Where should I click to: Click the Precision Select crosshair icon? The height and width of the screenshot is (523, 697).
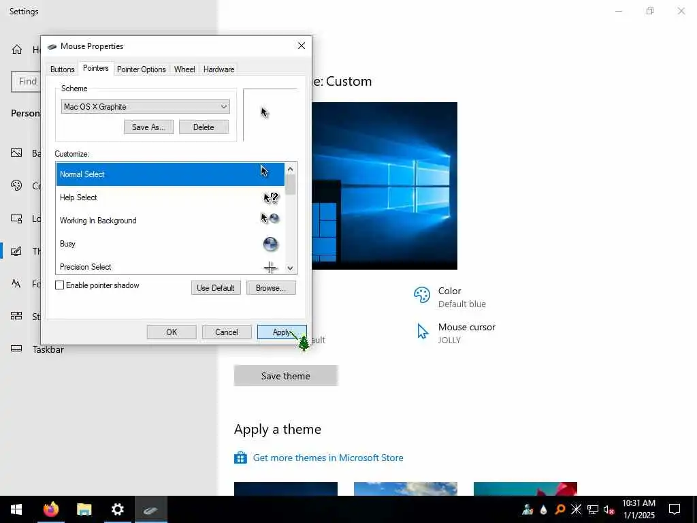[270, 267]
